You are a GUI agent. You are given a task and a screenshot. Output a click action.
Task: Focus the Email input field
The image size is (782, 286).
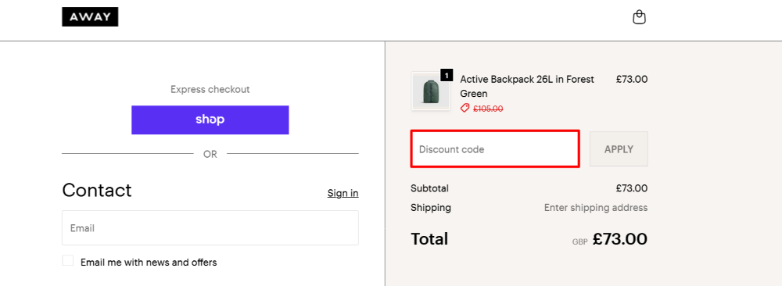[x=210, y=227]
